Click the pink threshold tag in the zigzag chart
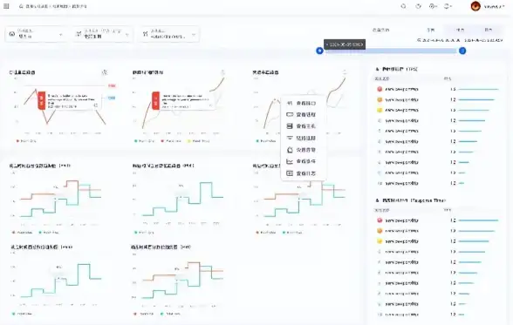This screenshot has width=513, height=325. 112,85
